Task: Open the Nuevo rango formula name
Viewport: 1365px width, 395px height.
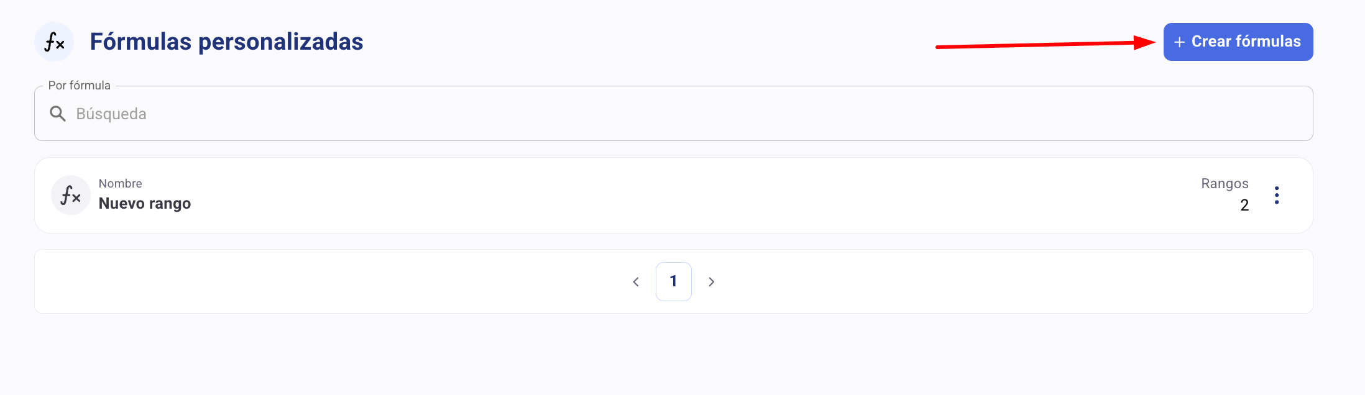Action: coord(145,204)
